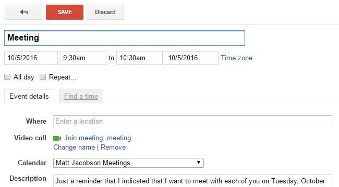Viewport: 339px width, 187px height.
Task: Focus the Meeting title field
Action: (125, 38)
